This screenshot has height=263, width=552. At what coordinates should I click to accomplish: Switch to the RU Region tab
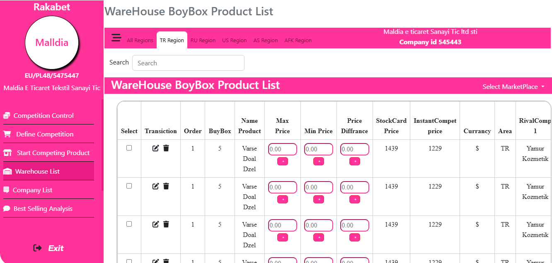(203, 41)
